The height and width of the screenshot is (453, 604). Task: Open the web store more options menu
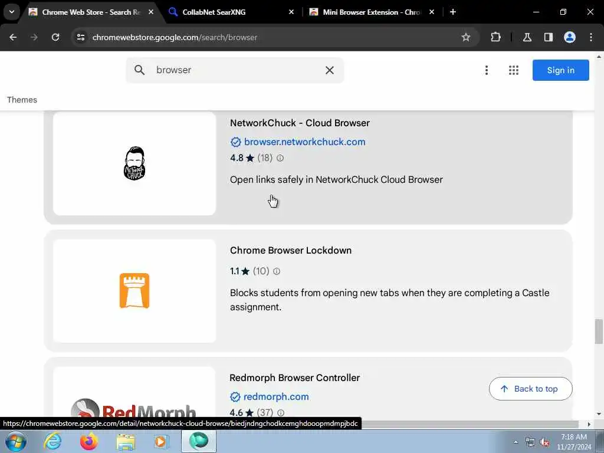(487, 70)
